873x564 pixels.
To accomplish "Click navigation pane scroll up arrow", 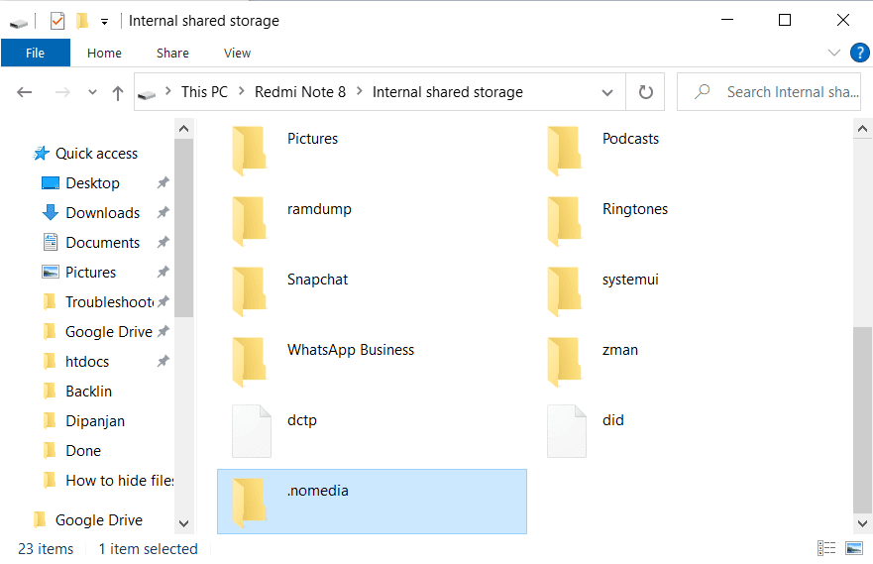I will [183, 129].
